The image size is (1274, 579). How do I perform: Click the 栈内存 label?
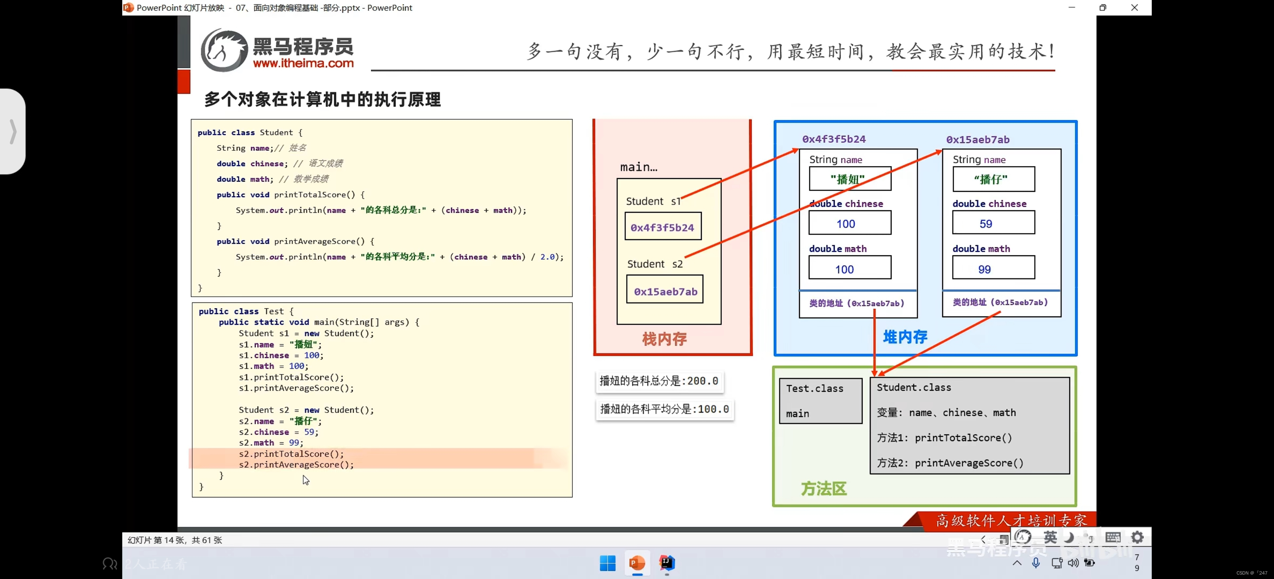[664, 339]
